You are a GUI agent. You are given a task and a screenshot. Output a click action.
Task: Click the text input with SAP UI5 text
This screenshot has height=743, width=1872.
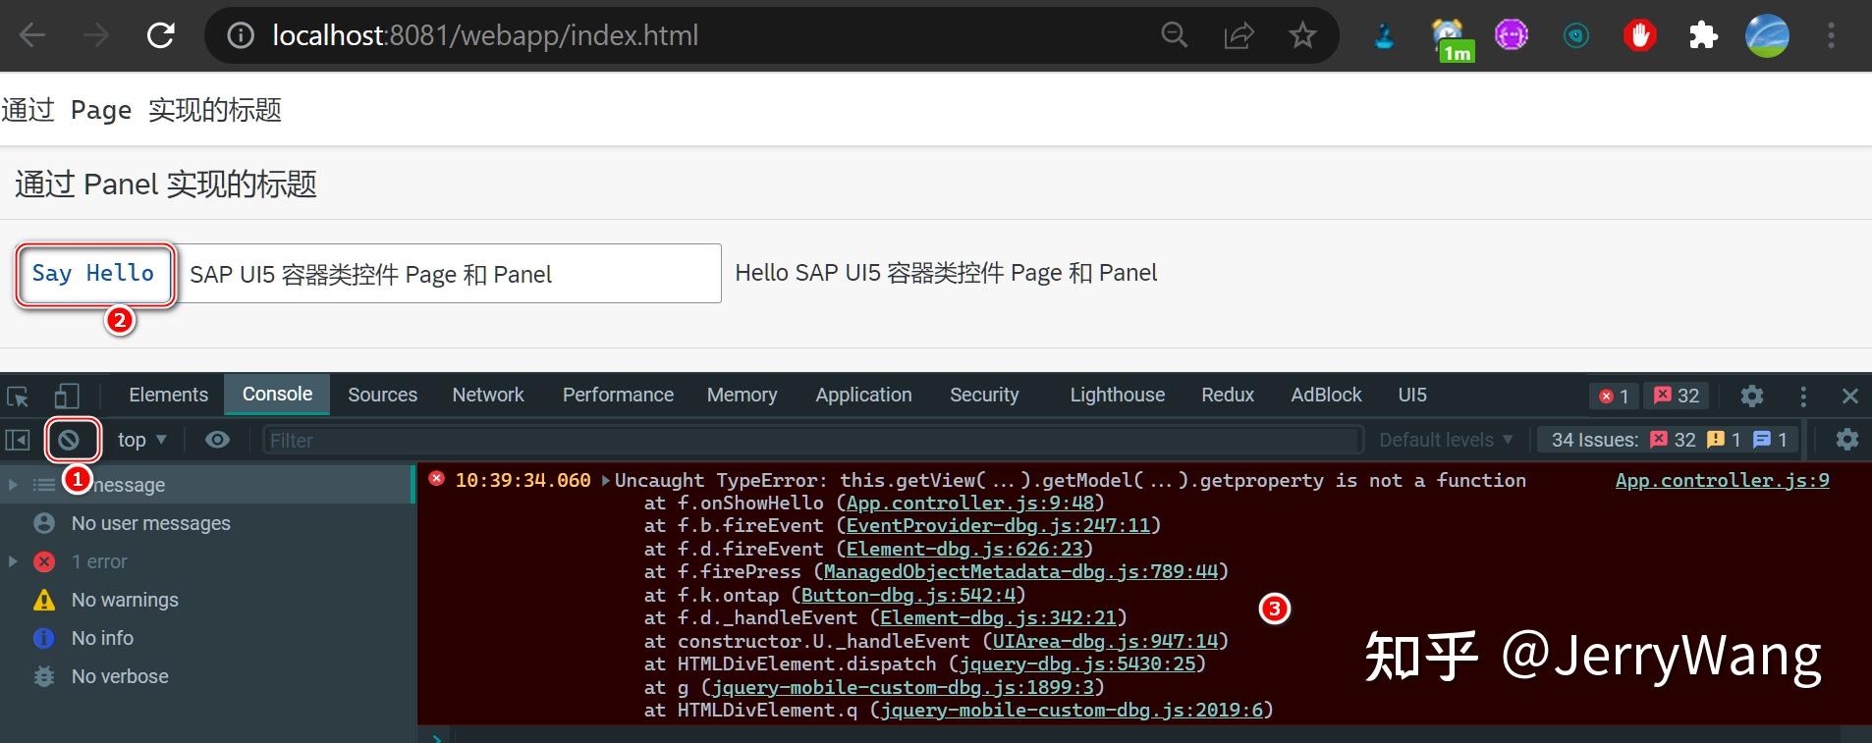449,274
